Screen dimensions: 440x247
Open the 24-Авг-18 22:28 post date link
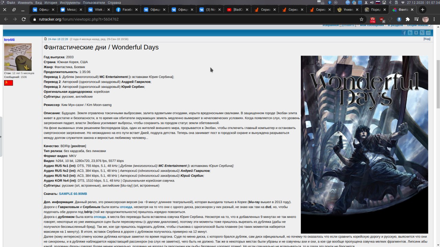(x=58, y=39)
